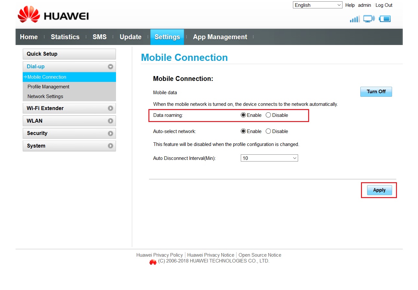Viewport: 418px width, 290px height.
Task: Select the Settings tab
Action: (x=167, y=37)
